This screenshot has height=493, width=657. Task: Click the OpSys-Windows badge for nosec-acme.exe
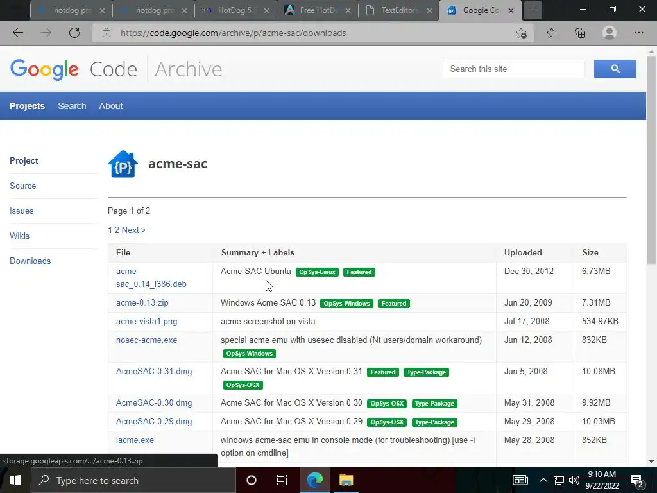point(250,354)
